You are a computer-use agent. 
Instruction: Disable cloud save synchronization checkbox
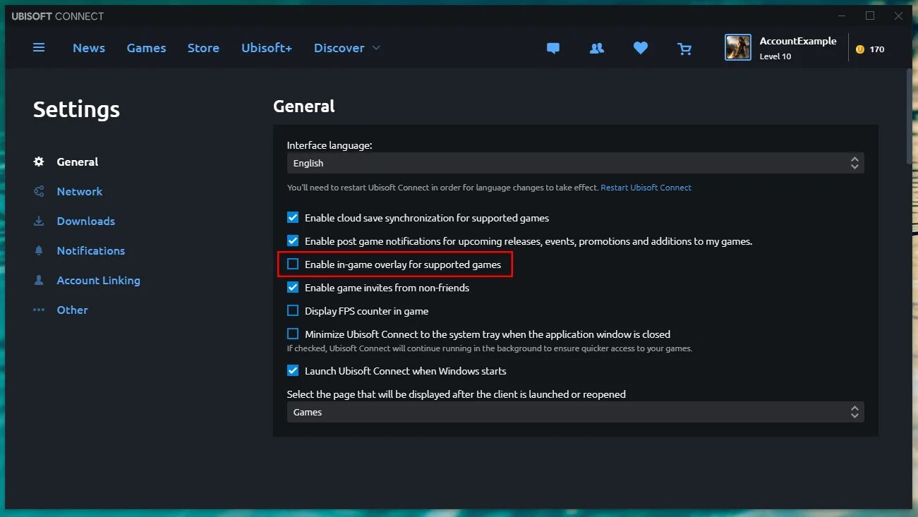pos(293,218)
